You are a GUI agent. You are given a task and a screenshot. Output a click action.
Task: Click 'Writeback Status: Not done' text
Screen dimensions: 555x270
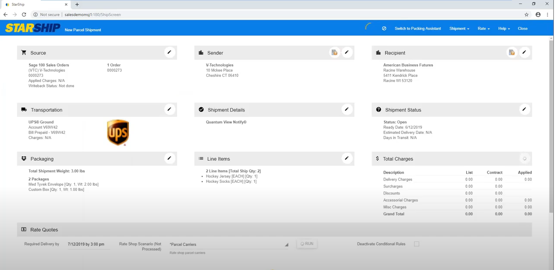[51, 86]
